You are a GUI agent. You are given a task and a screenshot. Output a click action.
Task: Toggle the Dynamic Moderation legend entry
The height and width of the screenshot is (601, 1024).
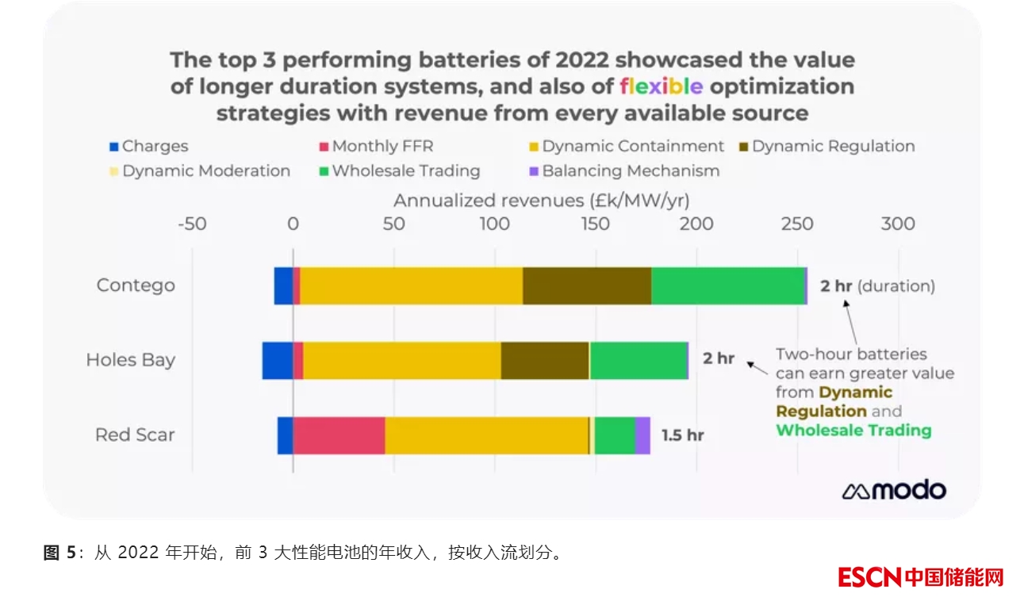[205, 171]
